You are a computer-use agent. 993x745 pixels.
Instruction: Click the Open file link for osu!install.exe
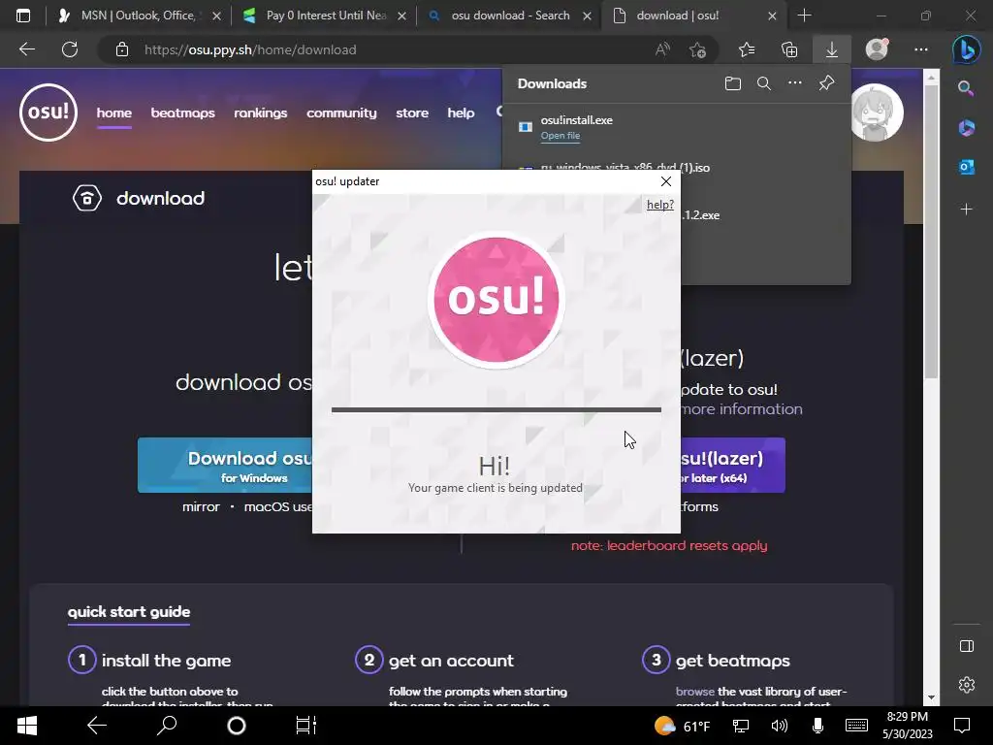[x=560, y=136]
